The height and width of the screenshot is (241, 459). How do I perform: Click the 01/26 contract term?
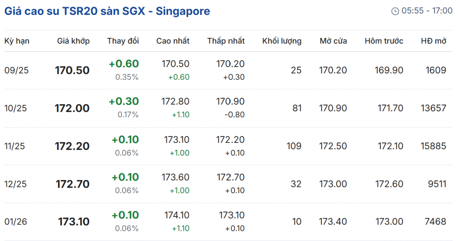click(16, 222)
